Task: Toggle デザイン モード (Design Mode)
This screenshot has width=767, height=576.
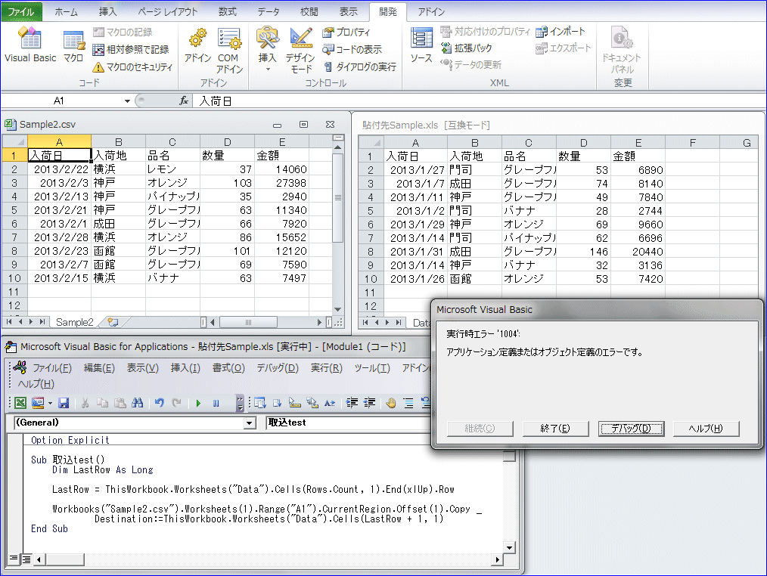Action: click(300, 50)
